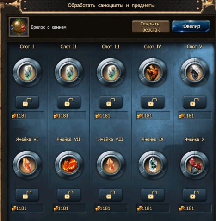Pick the red crystal cluster in Ячейка X
Screen dimensions: 216x221
click(x=195, y=165)
